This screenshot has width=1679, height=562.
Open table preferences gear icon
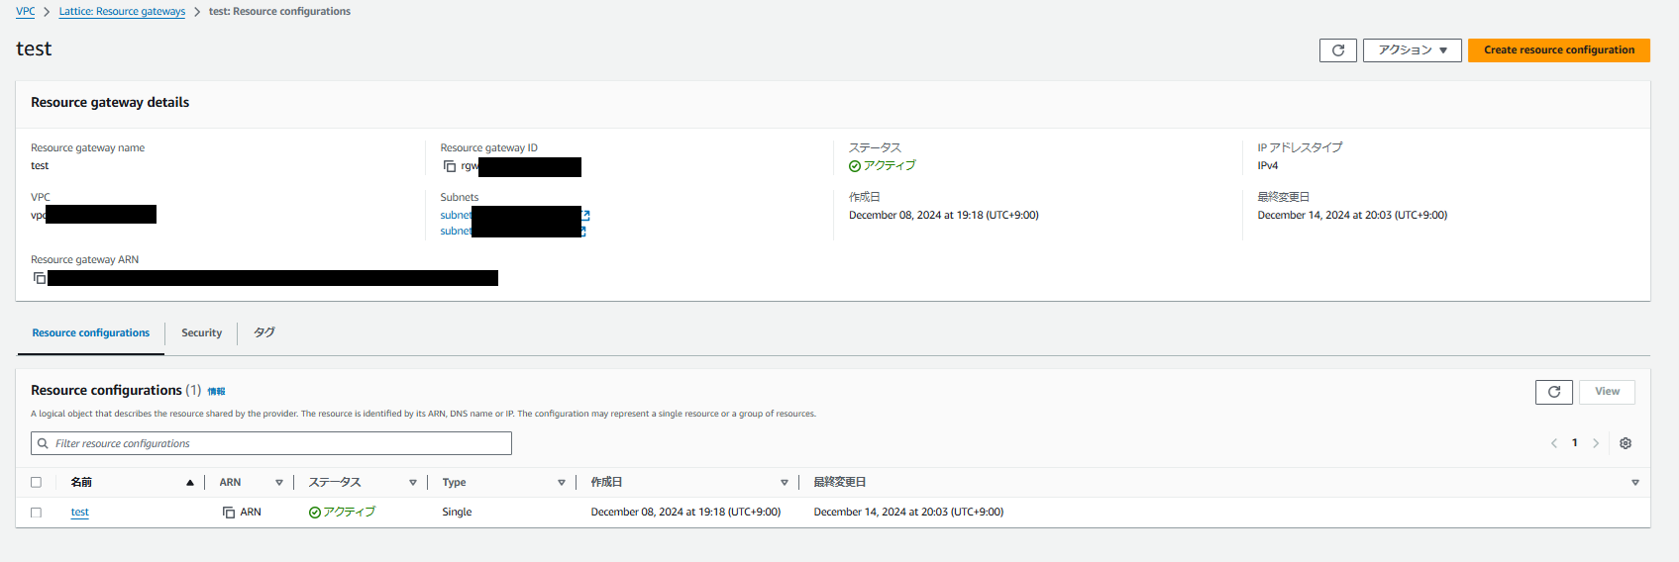coord(1625,443)
